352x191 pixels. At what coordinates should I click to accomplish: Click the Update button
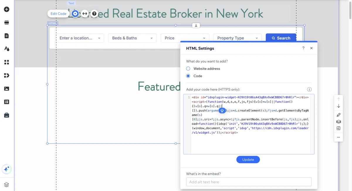[248, 160]
